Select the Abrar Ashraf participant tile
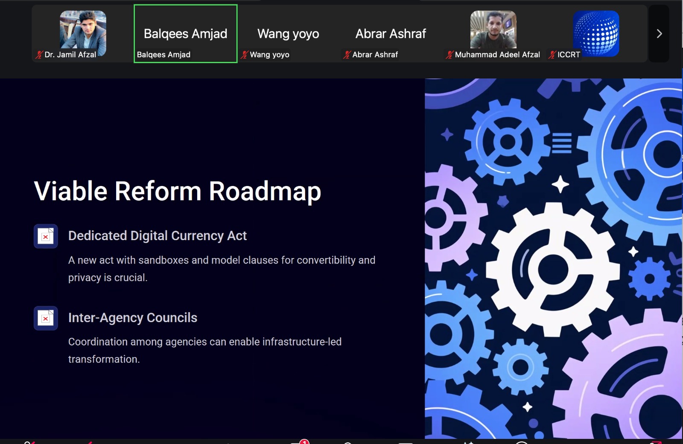The height and width of the screenshot is (444, 683). pos(391,34)
